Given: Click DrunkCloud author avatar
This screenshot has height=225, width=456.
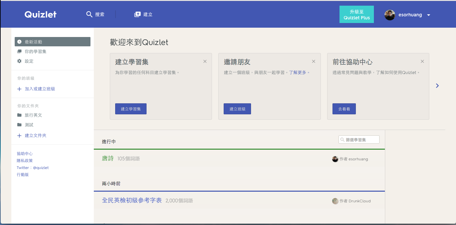Looking at the screenshot, I should [335, 201].
